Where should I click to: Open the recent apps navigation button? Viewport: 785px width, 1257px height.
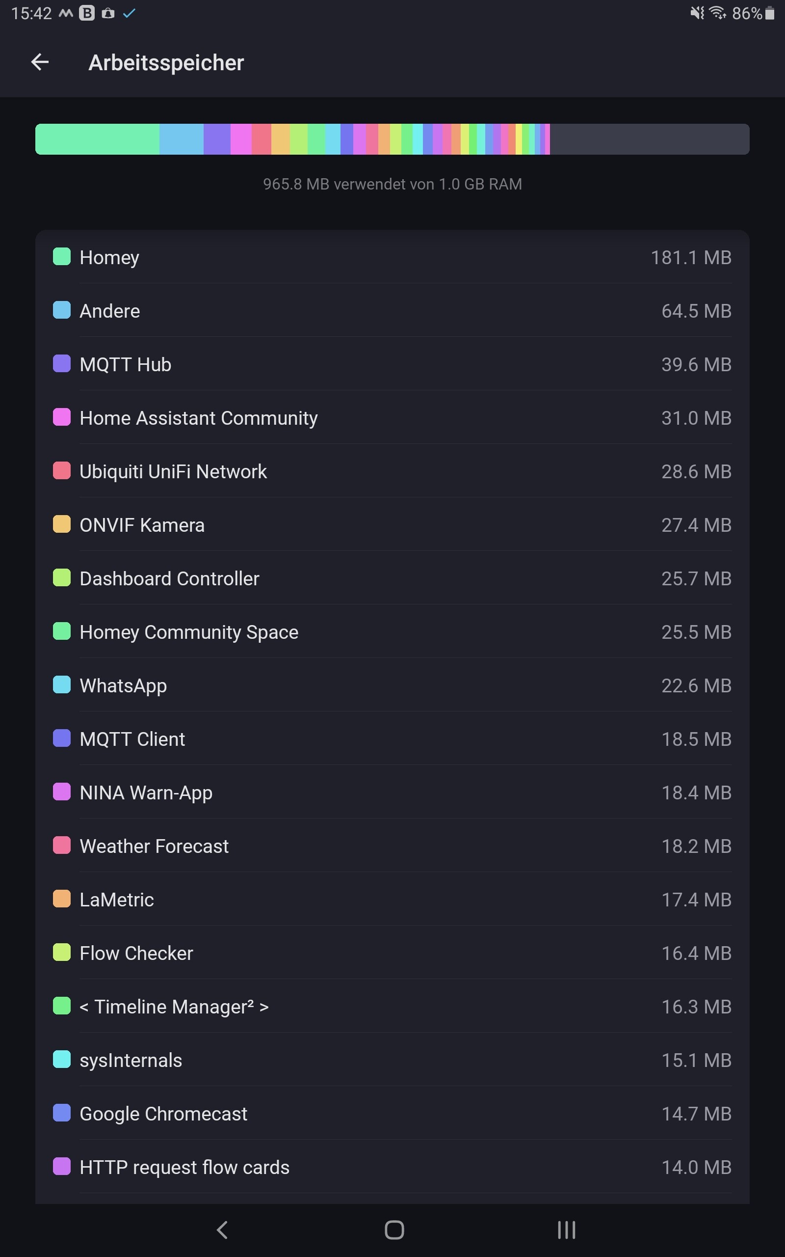click(566, 1230)
